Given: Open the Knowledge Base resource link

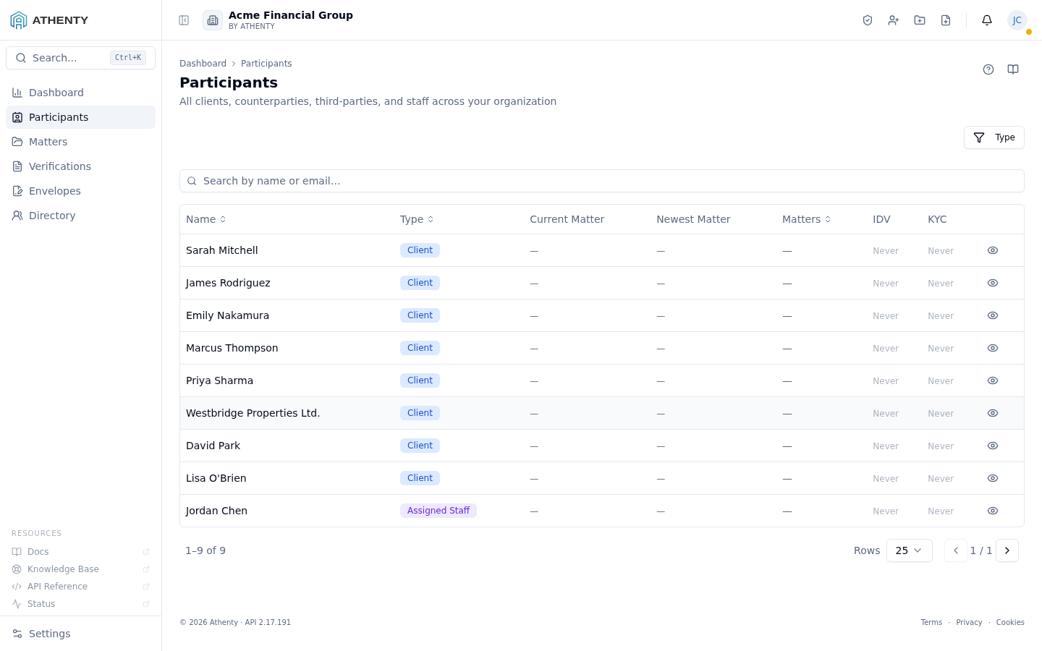Looking at the screenshot, I should tap(80, 569).
